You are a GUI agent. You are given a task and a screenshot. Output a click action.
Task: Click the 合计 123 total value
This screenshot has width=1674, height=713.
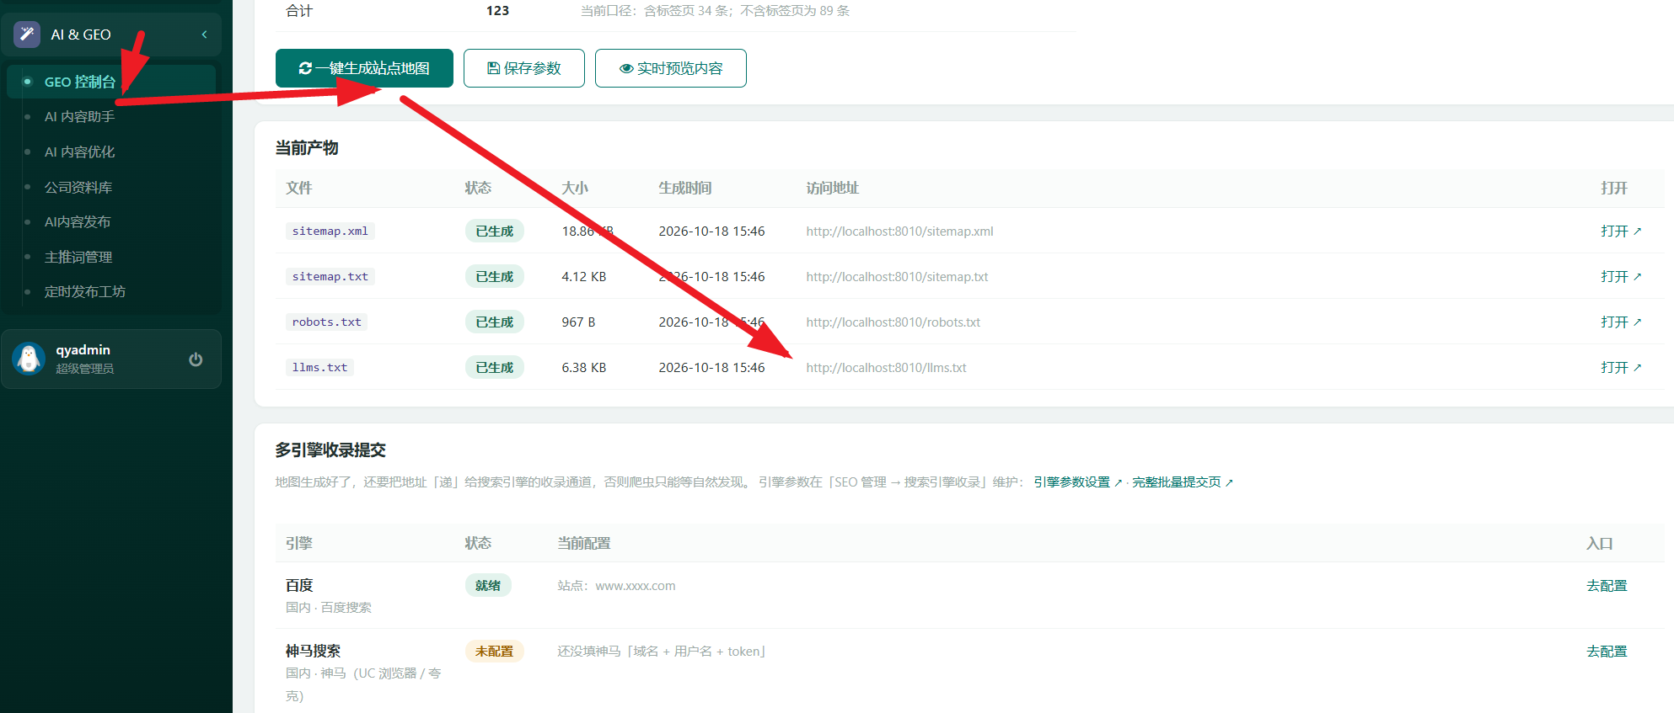(x=497, y=11)
